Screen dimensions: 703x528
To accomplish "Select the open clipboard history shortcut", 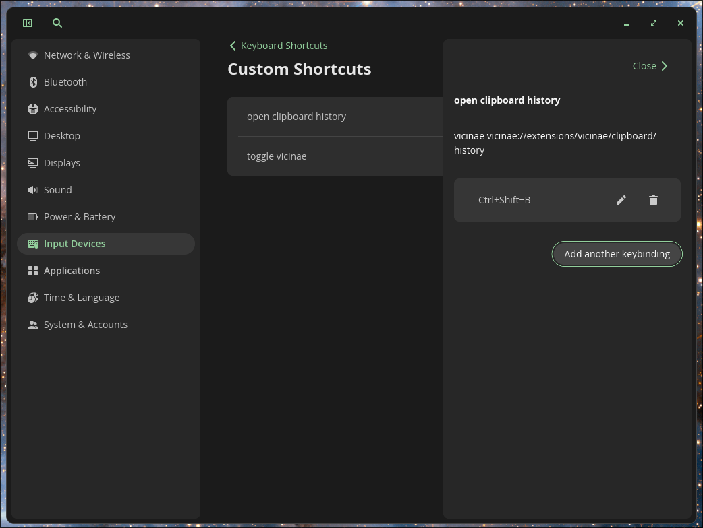I will point(296,117).
